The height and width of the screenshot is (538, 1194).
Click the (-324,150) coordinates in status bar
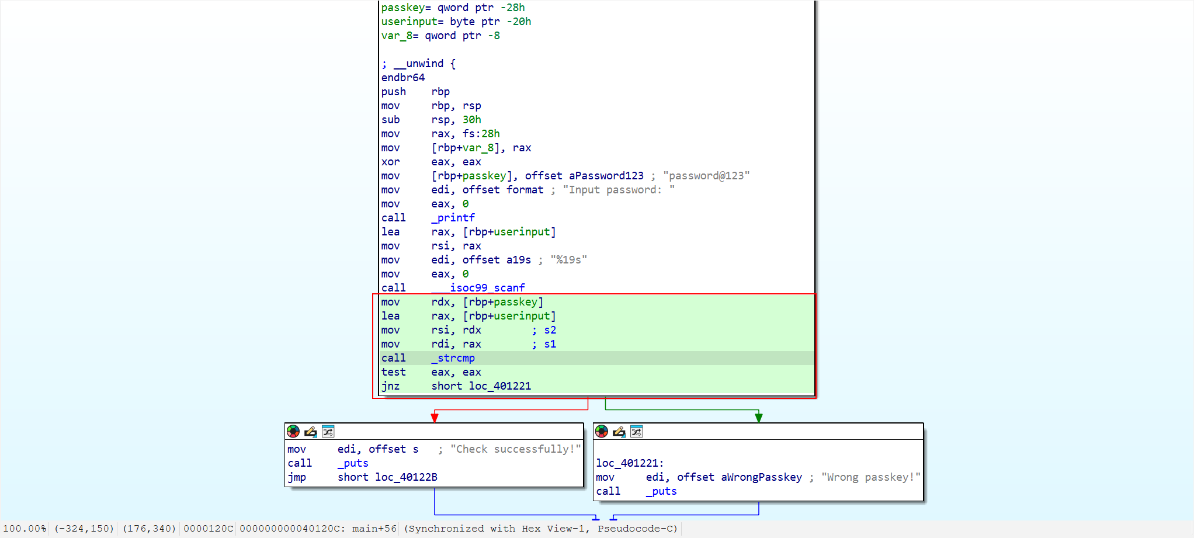click(84, 529)
